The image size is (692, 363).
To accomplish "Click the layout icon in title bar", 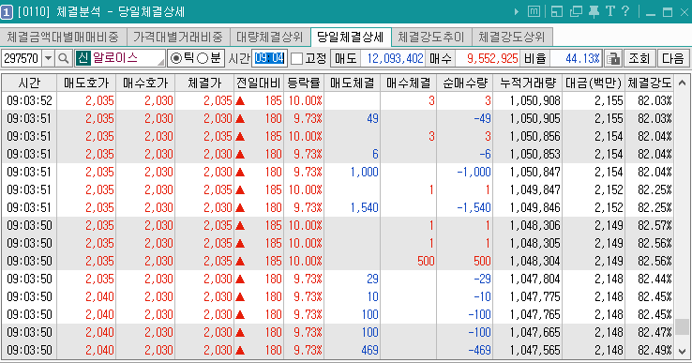I will pos(557,12).
